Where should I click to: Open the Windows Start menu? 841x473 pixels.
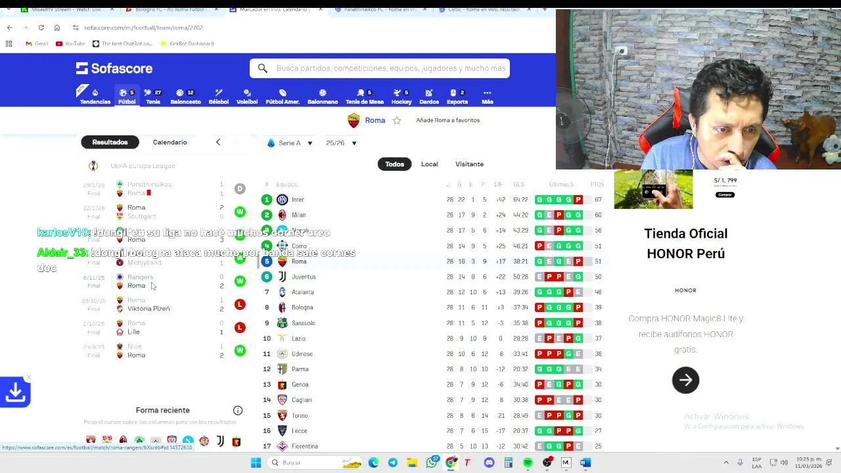click(x=256, y=462)
